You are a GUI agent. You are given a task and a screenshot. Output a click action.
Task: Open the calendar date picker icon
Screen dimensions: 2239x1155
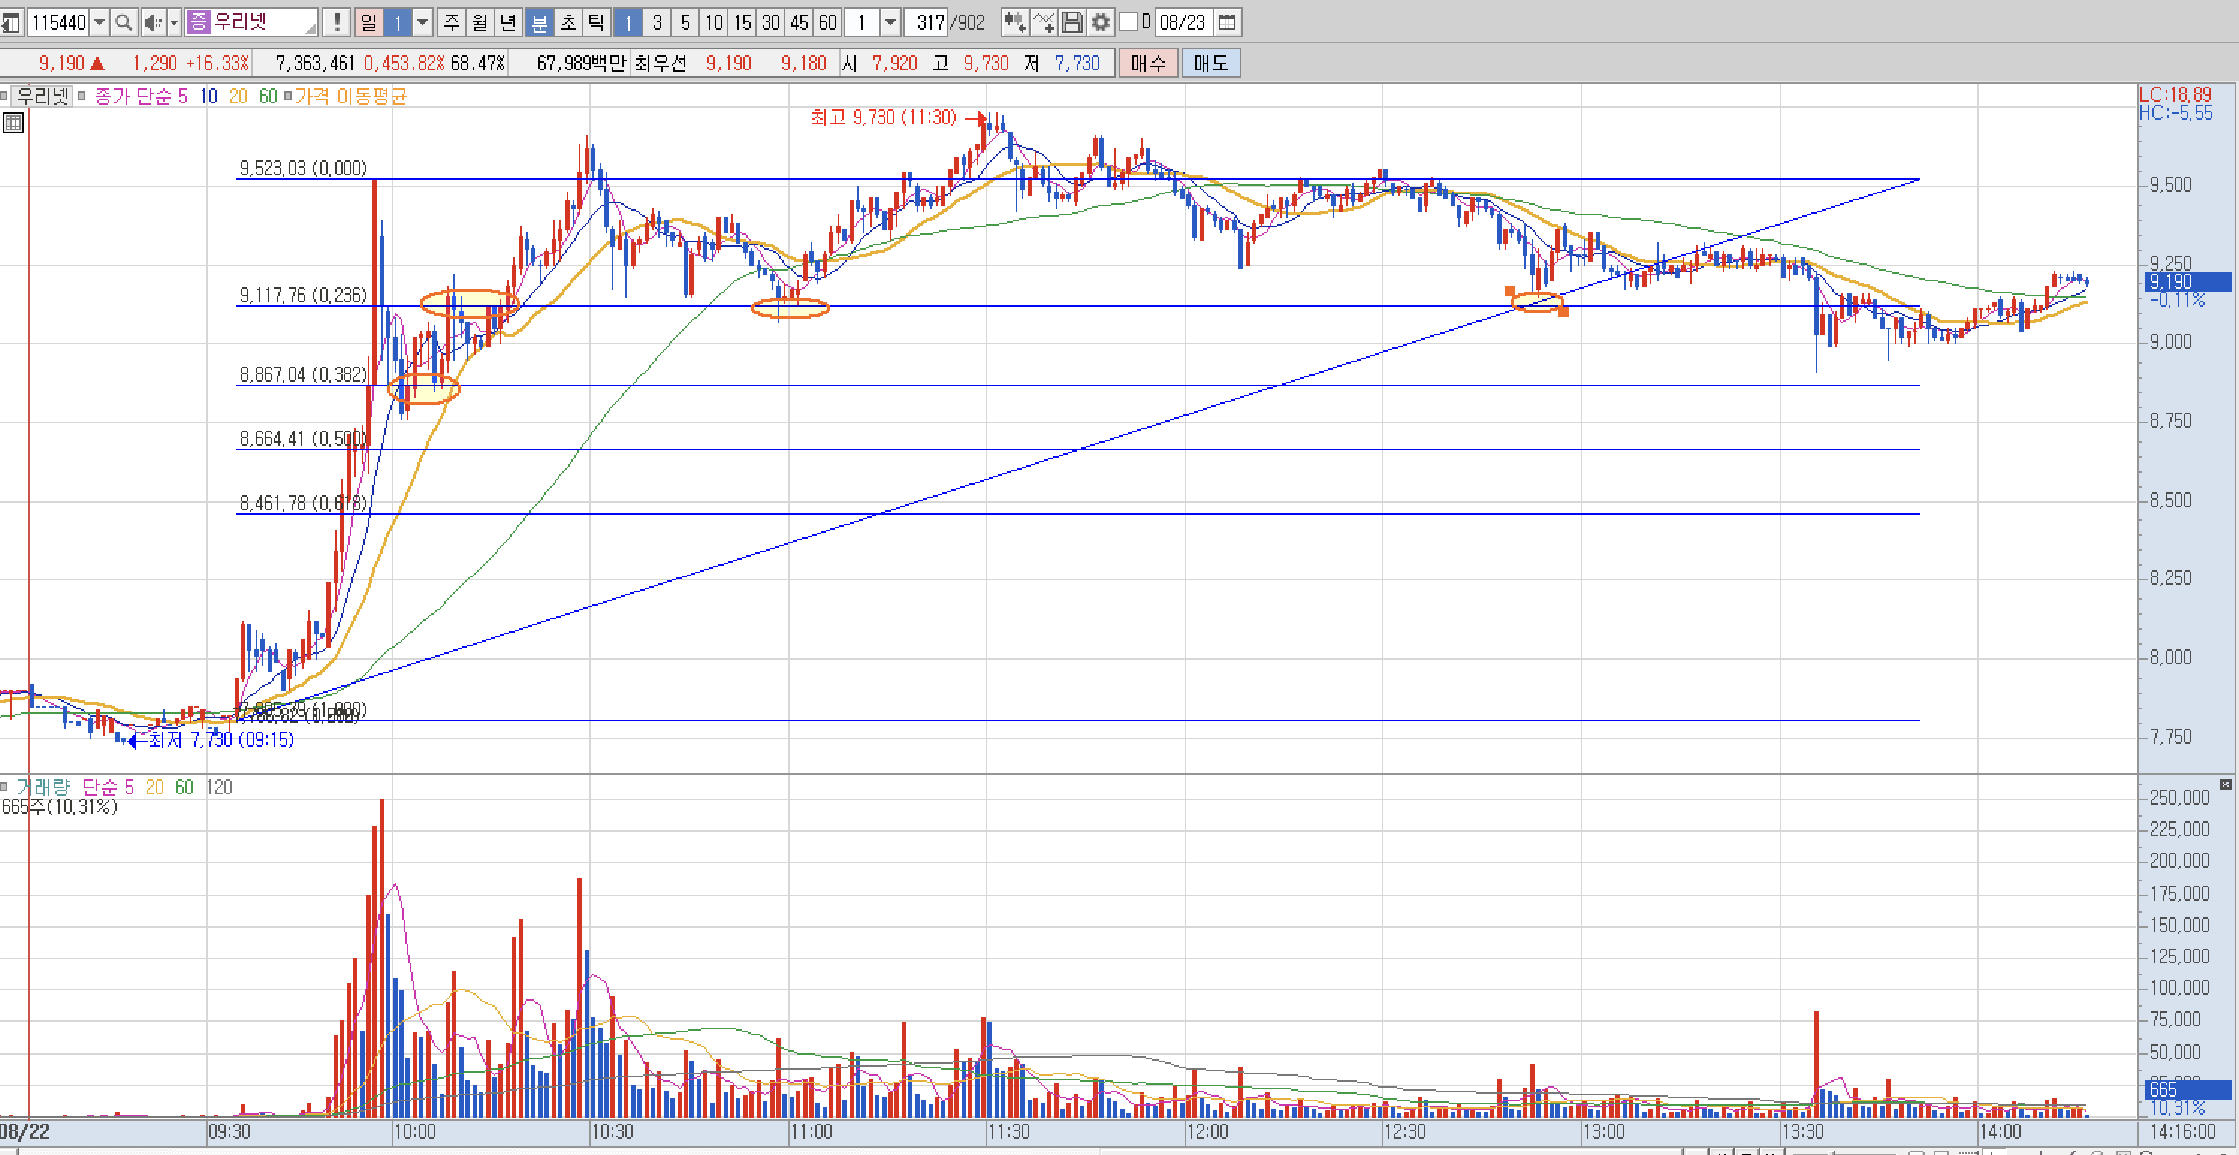(x=1227, y=22)
